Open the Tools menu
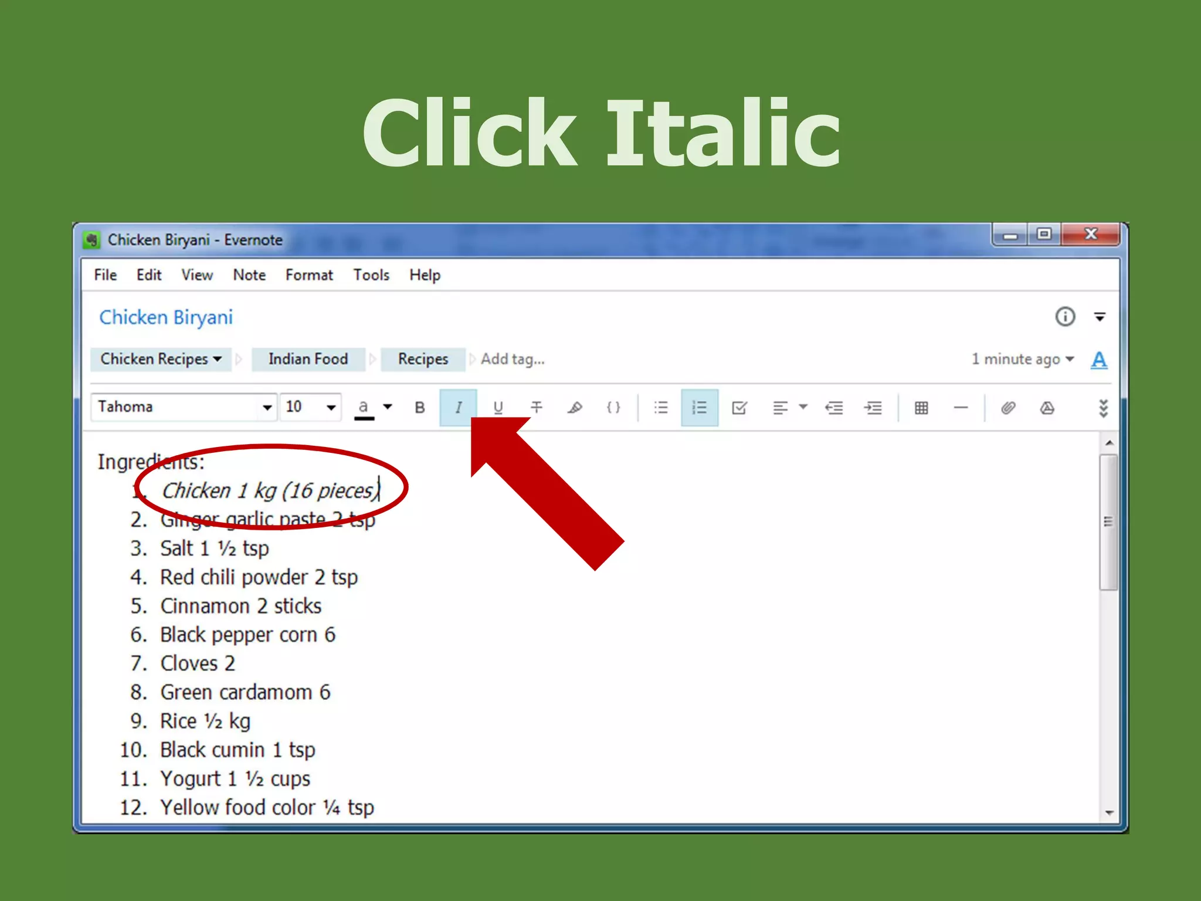Viewport: 1201px width, 901px height. tap(371, 275)
